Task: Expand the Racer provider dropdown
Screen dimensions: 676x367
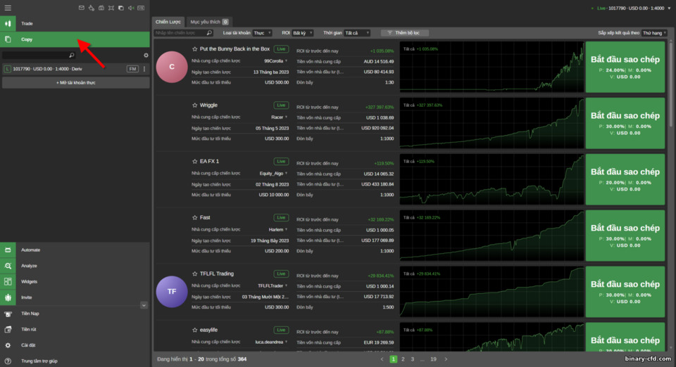Action: (287, 117)
